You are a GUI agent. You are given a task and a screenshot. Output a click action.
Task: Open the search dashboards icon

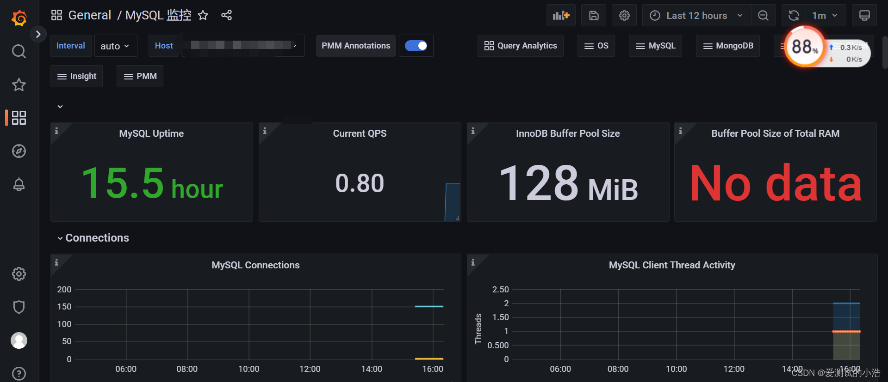click(19, 51)
